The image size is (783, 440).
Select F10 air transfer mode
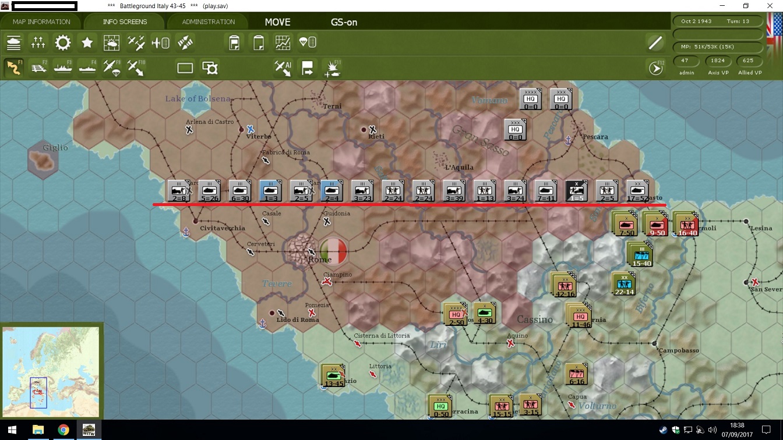point(136,68)
